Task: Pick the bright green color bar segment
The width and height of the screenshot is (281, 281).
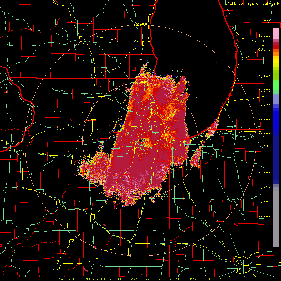Action: 276,85
